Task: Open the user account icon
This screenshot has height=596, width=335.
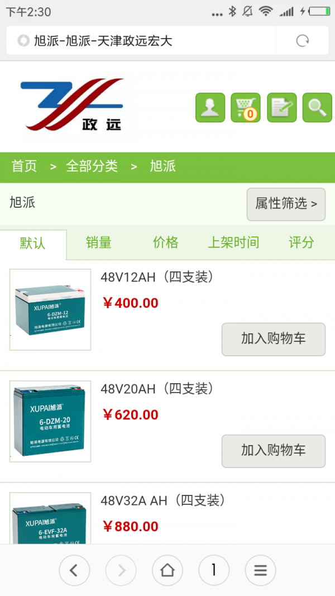Action: pyautogui.click(x=210, y=108)
